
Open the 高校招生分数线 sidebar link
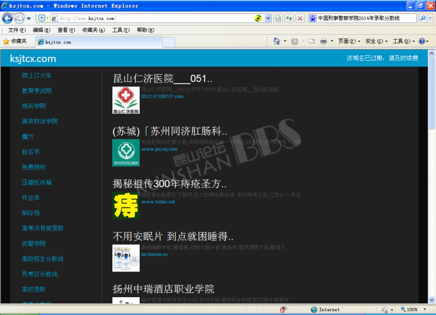(x=42, y=259)
